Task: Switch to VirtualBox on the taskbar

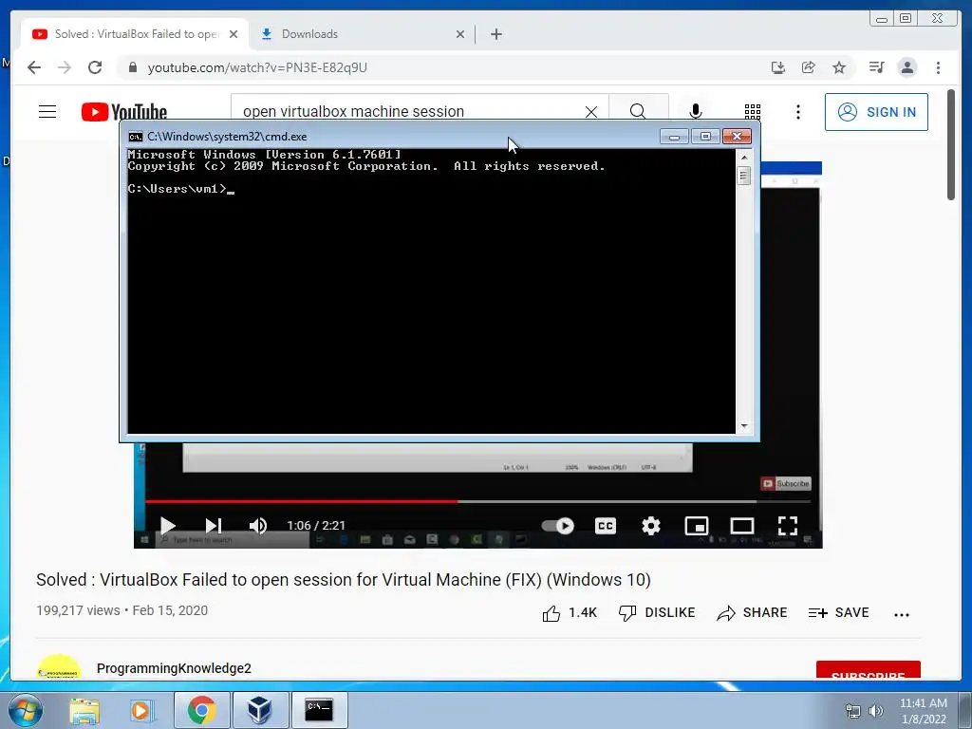Action: point(260,710)
